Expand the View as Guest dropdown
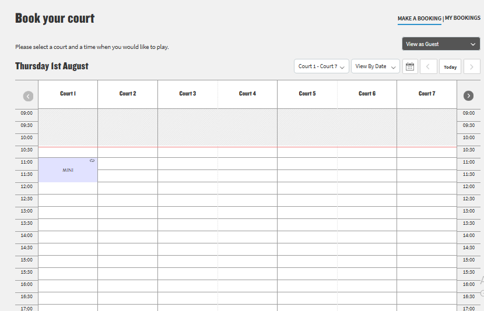Image resolution: width=484 pixels, height=311 pixels. pyautogui.click(x=441, y=44)
